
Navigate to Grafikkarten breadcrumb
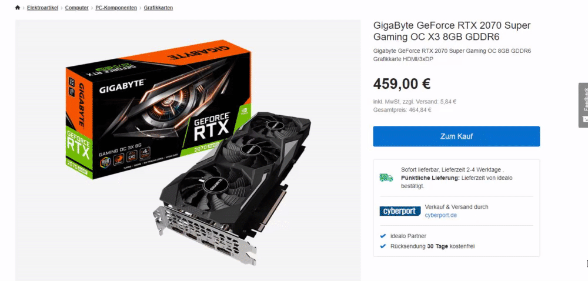coord(158,8)
